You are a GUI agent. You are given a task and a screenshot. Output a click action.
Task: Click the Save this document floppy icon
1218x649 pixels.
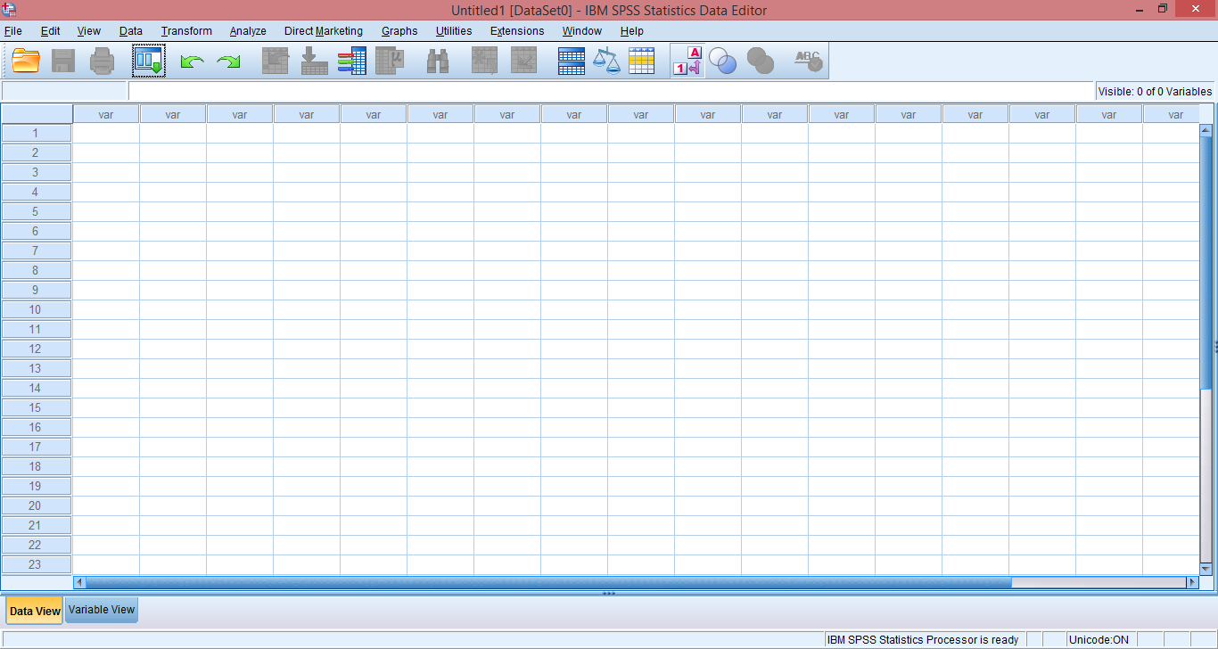pyautogui.click(x=63, y=61)
